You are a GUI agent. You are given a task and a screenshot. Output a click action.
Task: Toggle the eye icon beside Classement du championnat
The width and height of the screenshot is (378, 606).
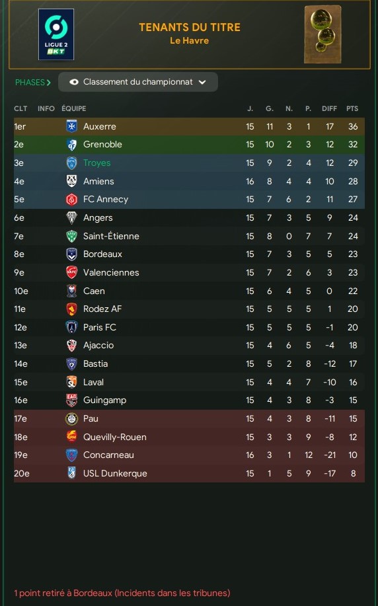click(x=74, y=82)
